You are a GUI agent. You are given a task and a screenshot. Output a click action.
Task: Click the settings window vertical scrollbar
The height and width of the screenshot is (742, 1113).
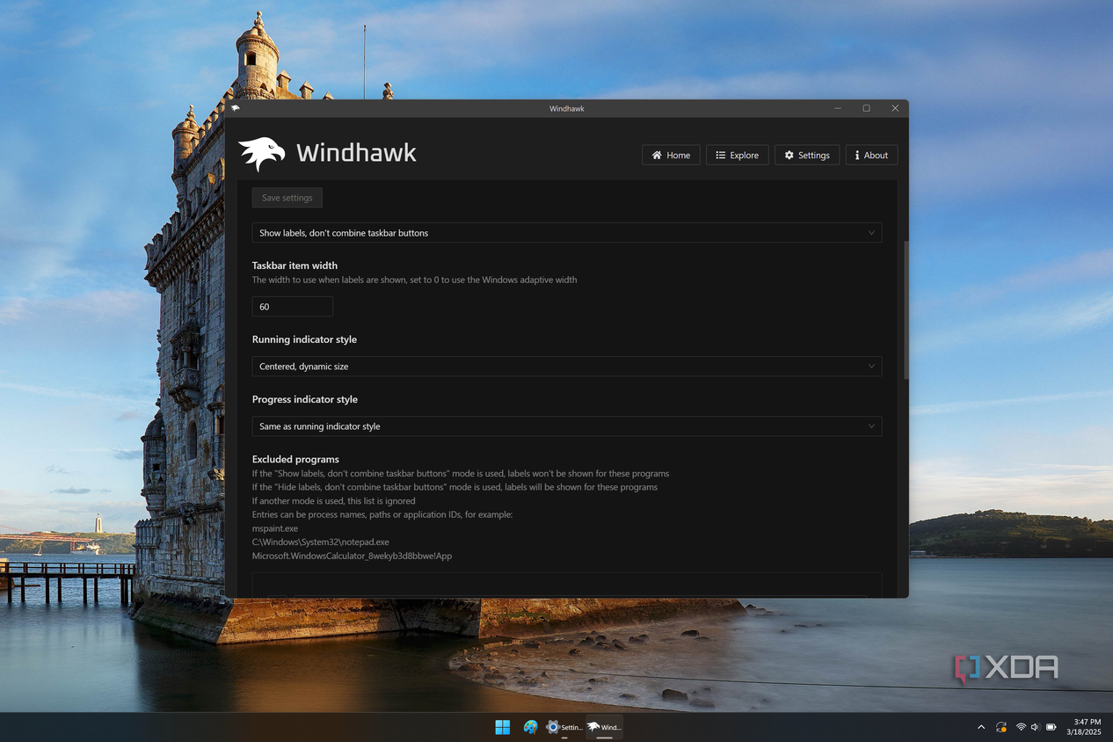pos(906,309)
